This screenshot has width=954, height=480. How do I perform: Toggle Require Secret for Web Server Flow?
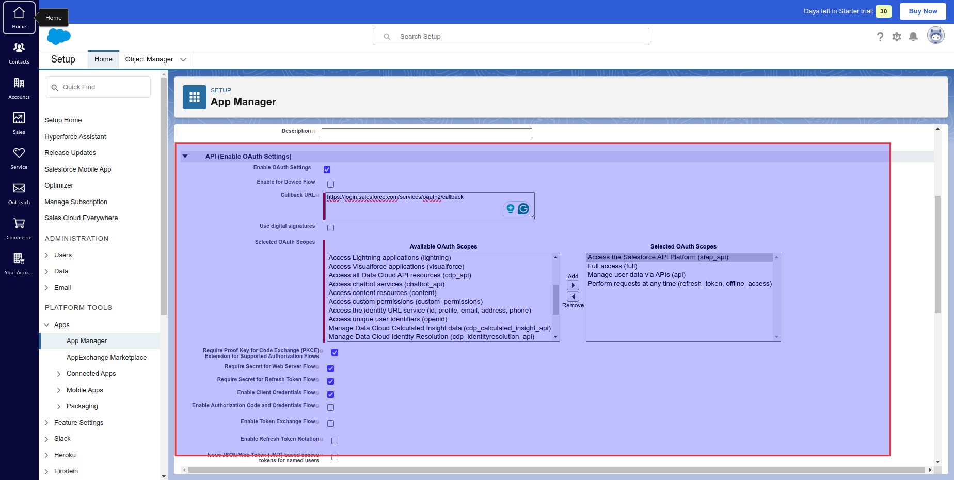tap(330, 368)
